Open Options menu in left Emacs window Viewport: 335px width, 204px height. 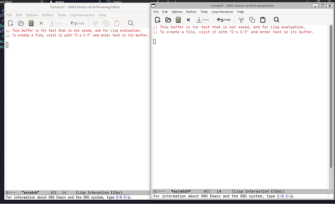(x=32, y=15)
